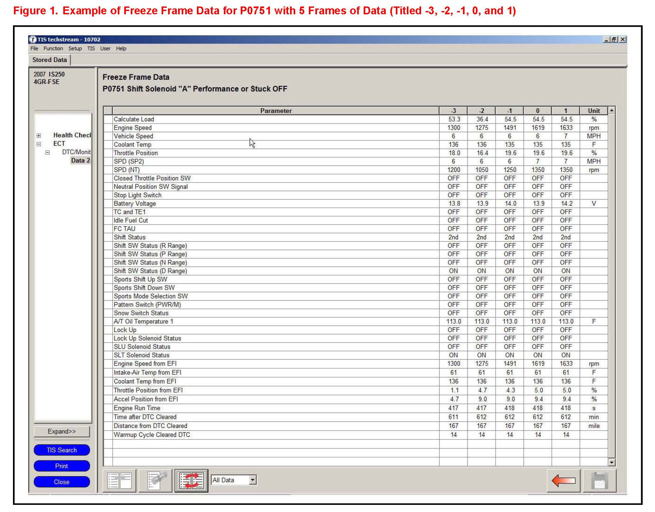Open the All Data dropdown
The height and width of the screenshot is (512, 655).
click(253, 480)
